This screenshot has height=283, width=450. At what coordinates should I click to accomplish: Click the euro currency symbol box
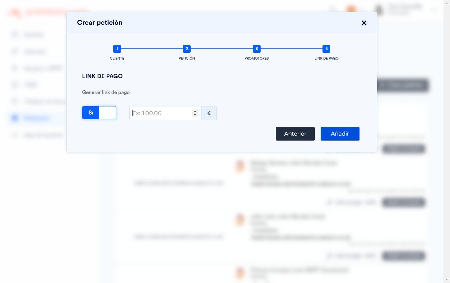(209, 113)
